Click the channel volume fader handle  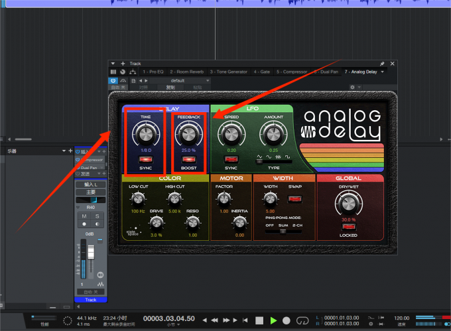[x=91, y=252]
